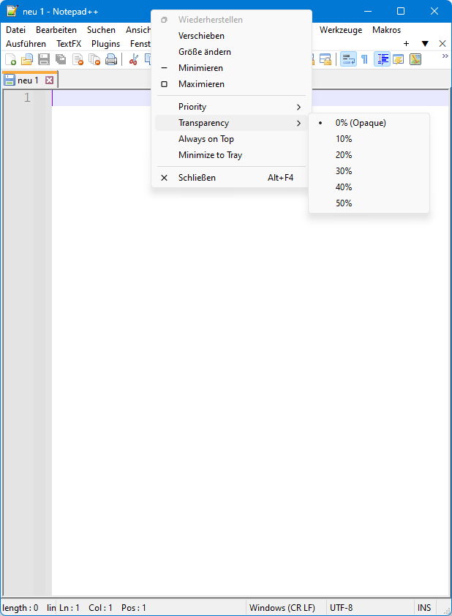452x616 pixels.
Task: Choose Verschieben in the system menu
Action: click(x=231, y=36)
